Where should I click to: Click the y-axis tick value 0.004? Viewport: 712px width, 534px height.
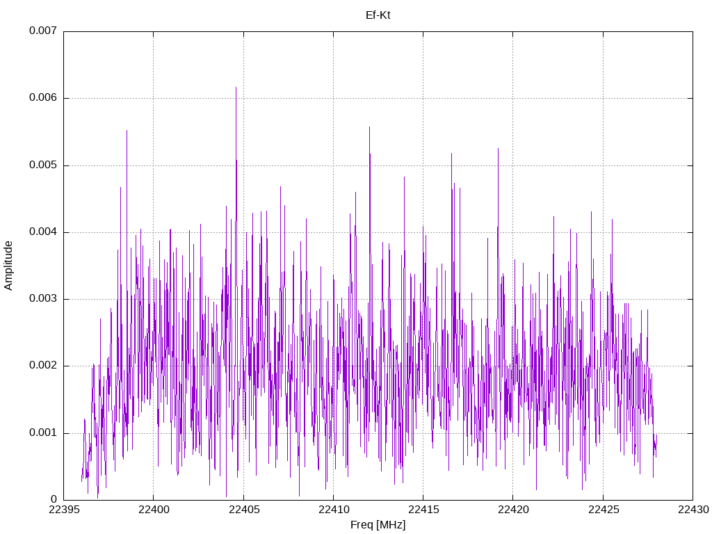43,232
